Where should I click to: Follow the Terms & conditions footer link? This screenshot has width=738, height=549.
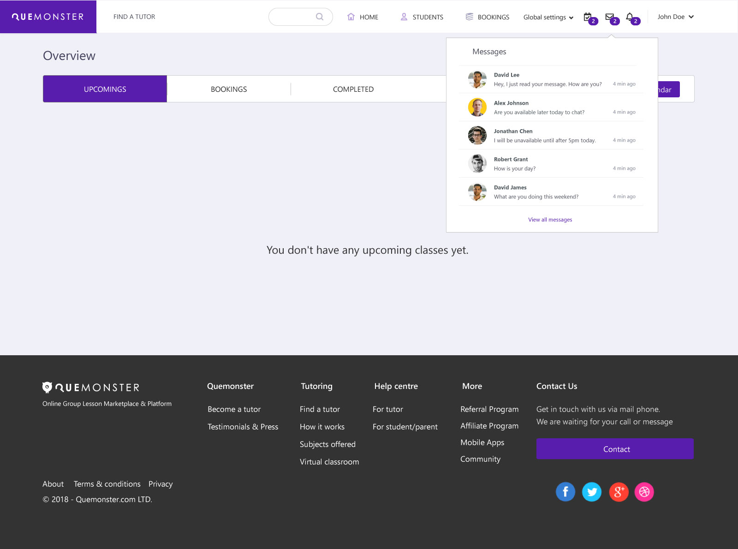107,484
